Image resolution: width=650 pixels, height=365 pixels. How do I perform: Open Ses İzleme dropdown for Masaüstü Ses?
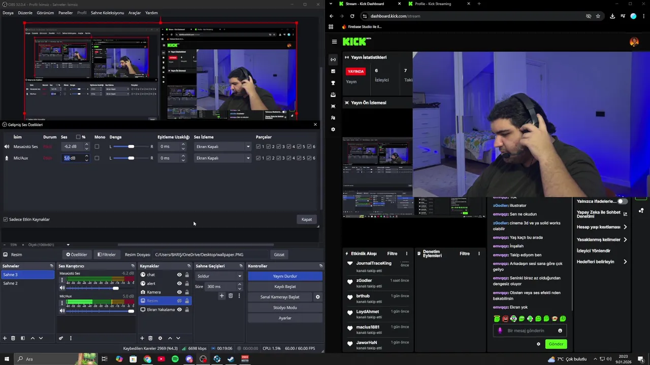pos(222,147)
